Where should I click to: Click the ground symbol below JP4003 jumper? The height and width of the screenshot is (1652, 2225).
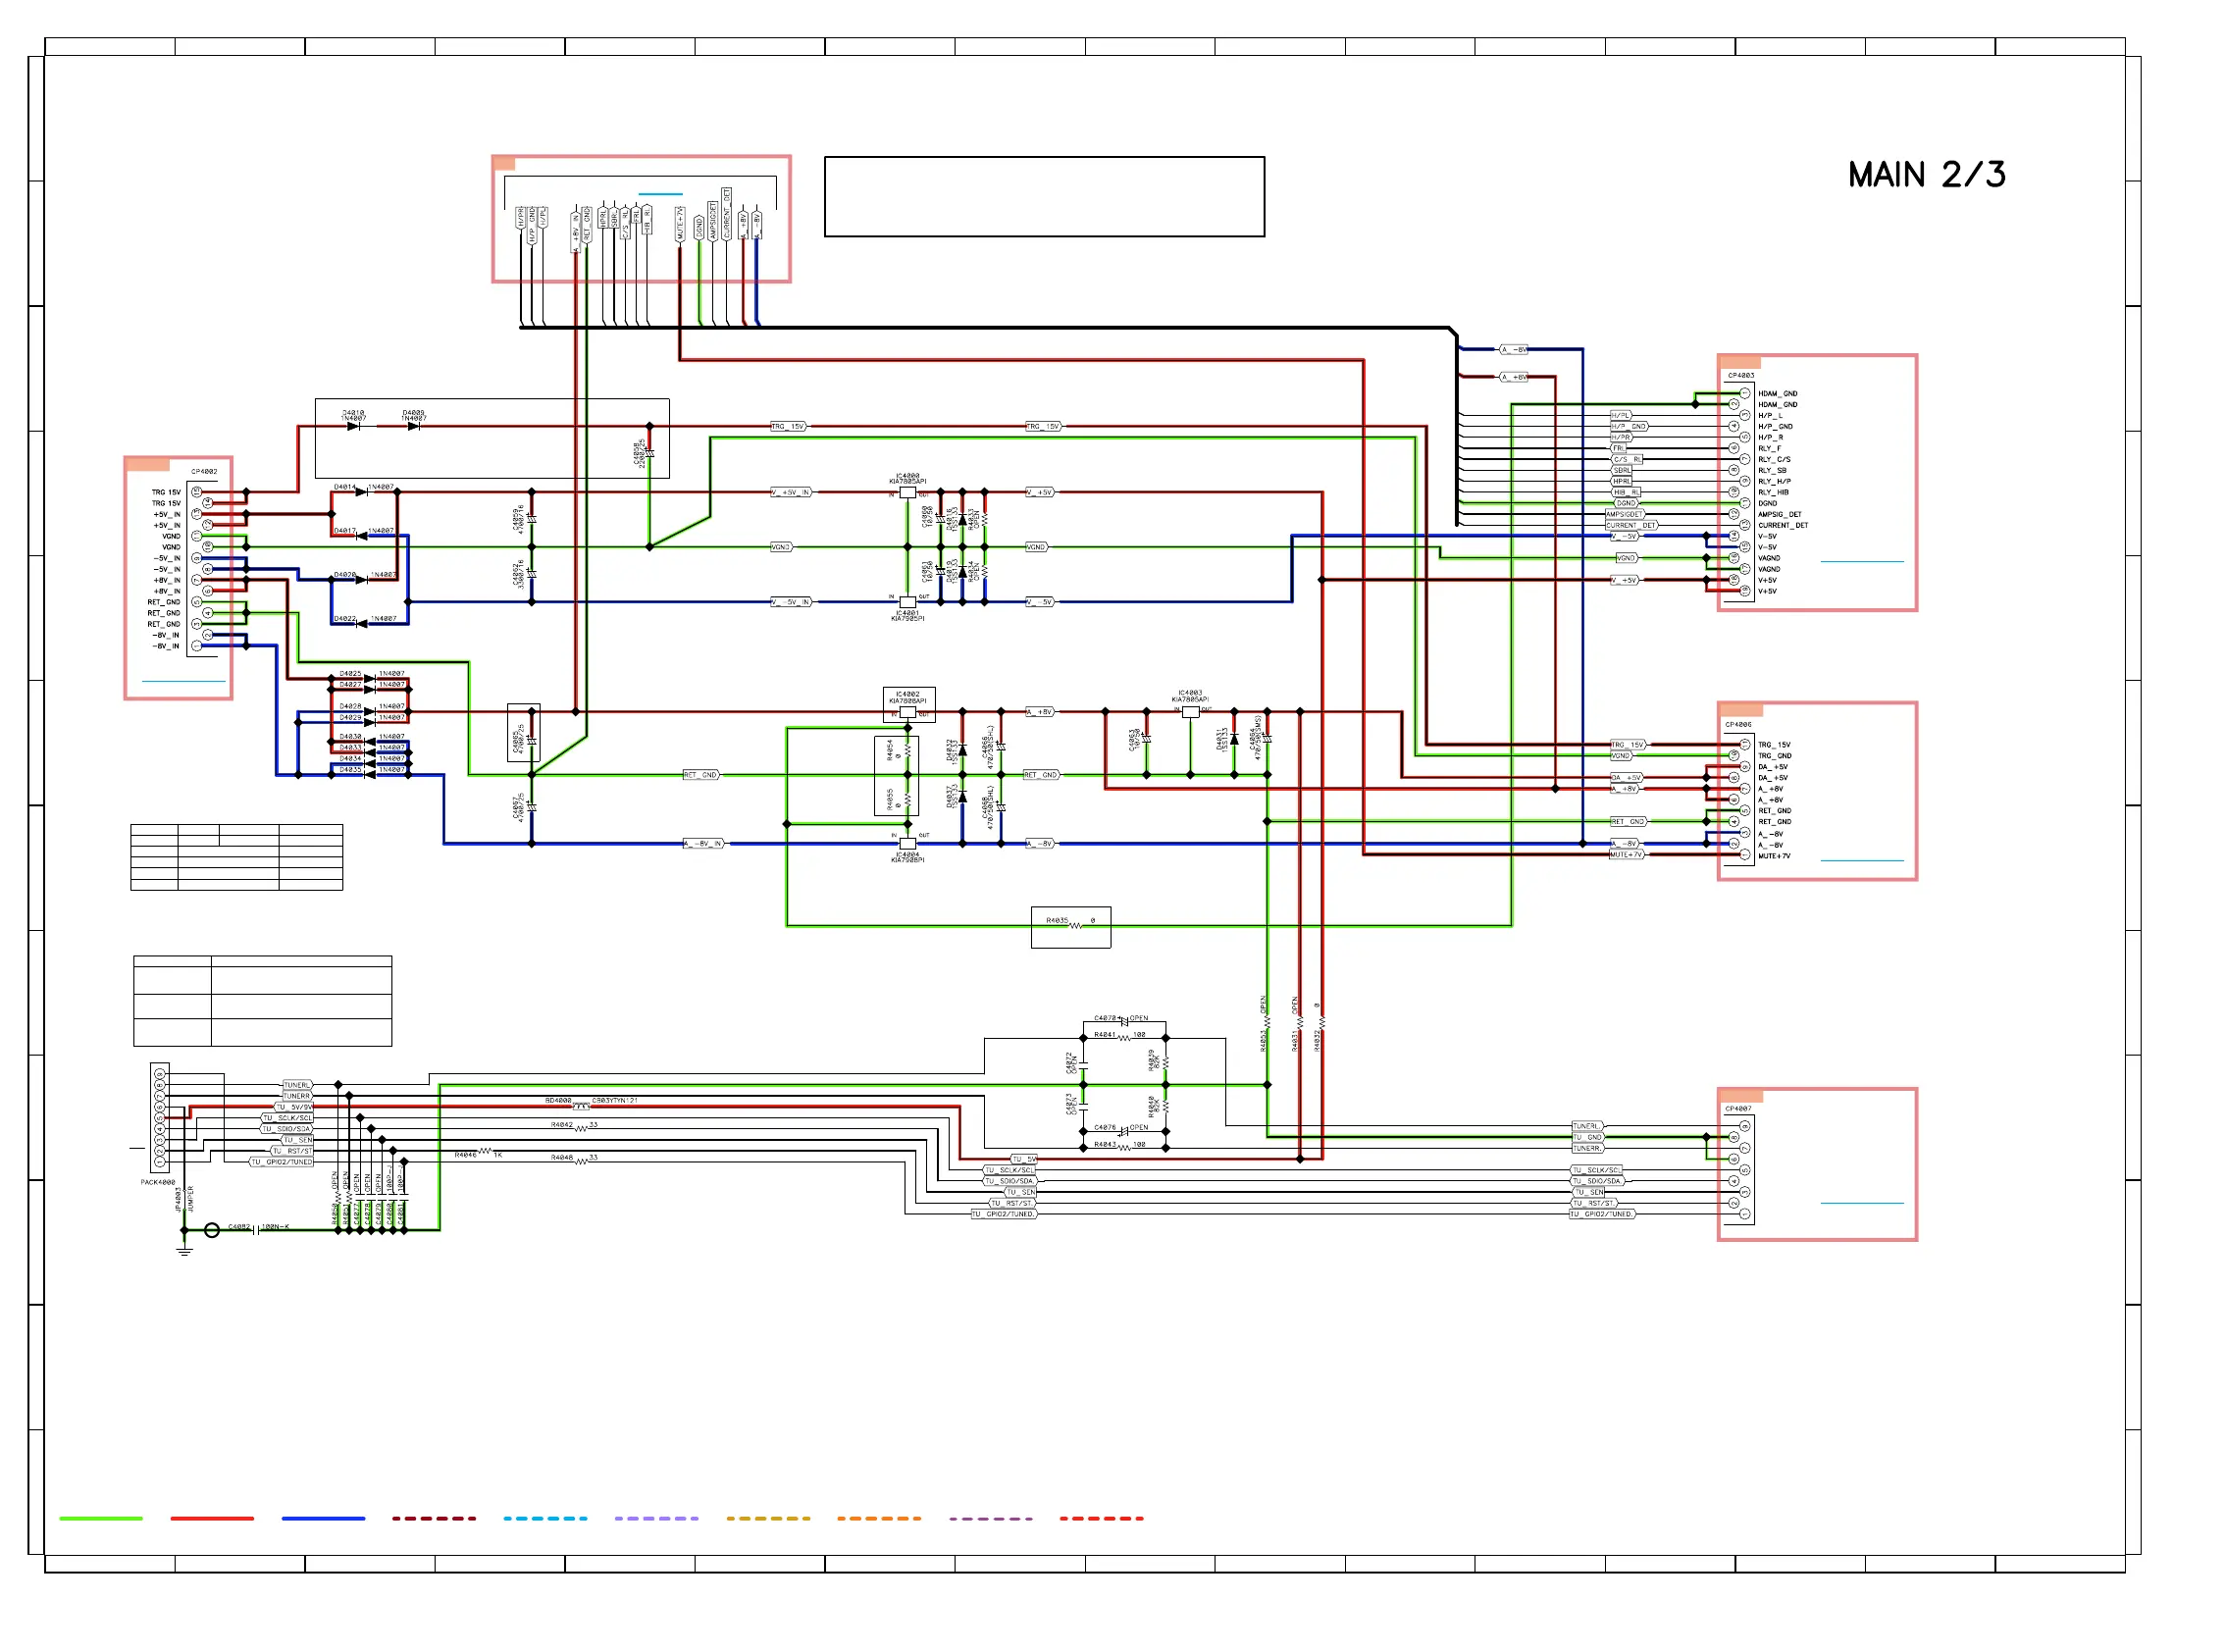click(184, 1250)
